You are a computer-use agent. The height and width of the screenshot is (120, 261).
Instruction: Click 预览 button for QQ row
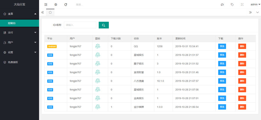222,46
